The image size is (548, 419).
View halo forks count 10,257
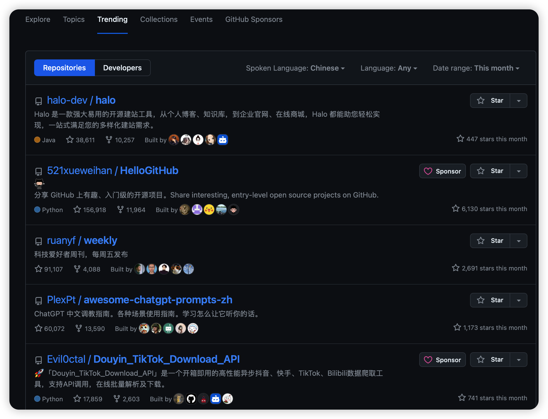pos(120,140)
